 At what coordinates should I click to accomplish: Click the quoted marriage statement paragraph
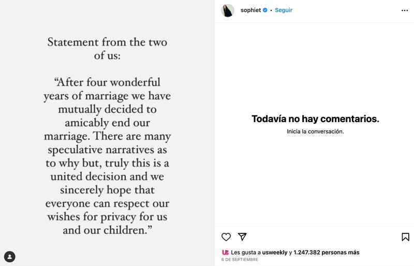107,156
